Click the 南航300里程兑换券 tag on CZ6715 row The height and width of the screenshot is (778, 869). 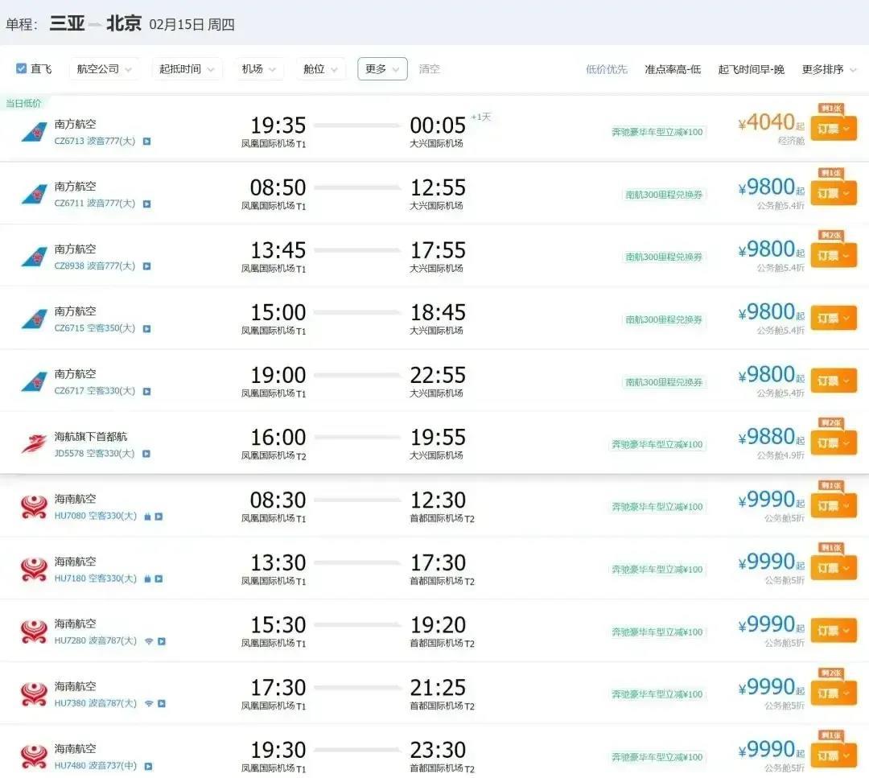tap(664, 319)
